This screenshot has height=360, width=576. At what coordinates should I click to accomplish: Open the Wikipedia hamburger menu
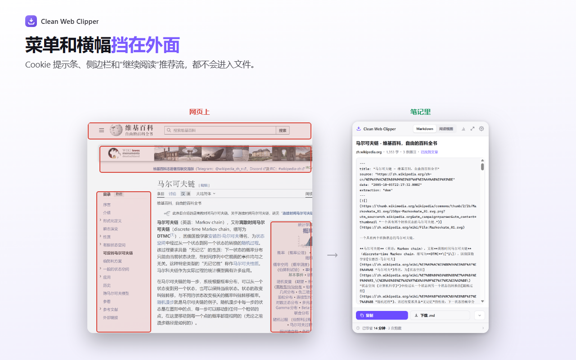click(102, 130)
